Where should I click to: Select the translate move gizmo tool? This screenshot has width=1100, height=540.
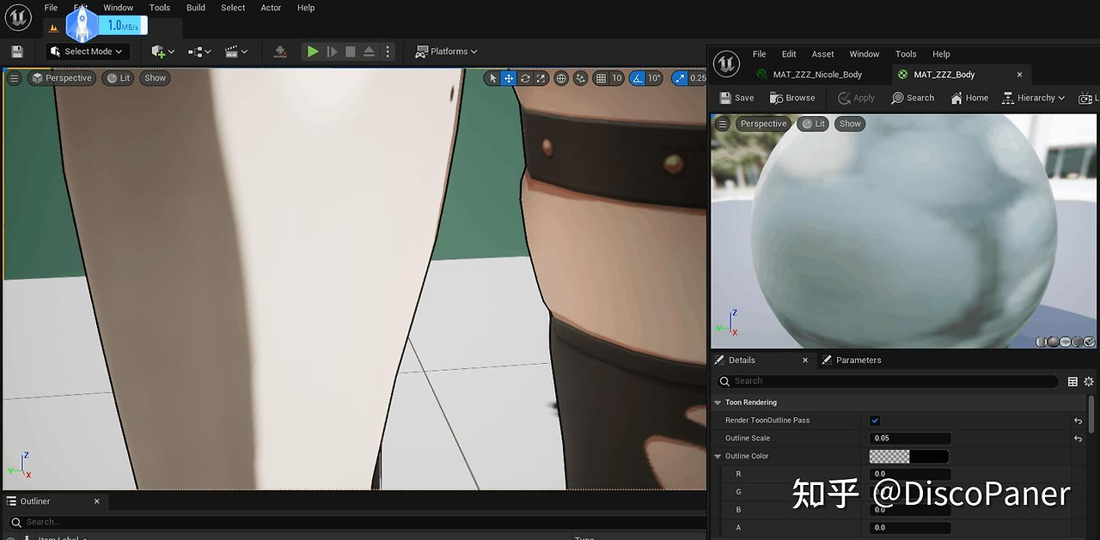[509, 78]
